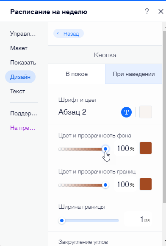Open the font text color swatch
This screenshot has width=166, height=246.
click(x=146, y=112)
